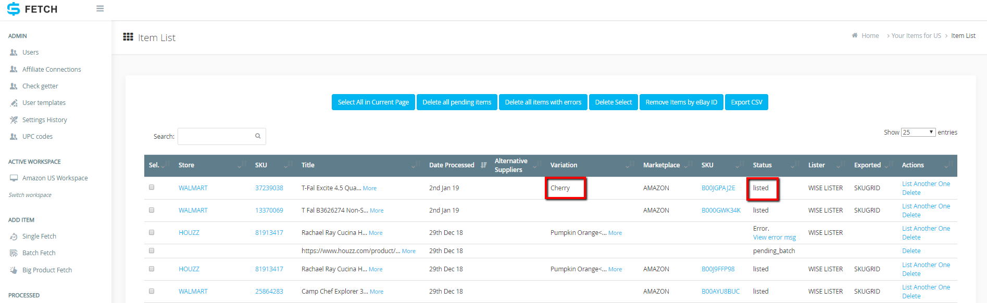Open the Users menu item
The width and height of the screenshot is (987, 303).
[30, 52]
